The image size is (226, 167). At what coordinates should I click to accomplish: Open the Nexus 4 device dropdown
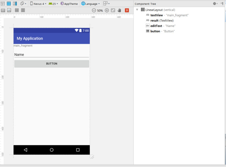(x=38, y=4)
